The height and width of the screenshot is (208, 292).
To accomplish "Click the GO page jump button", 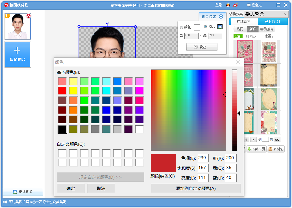I will [x=277, y=140].
